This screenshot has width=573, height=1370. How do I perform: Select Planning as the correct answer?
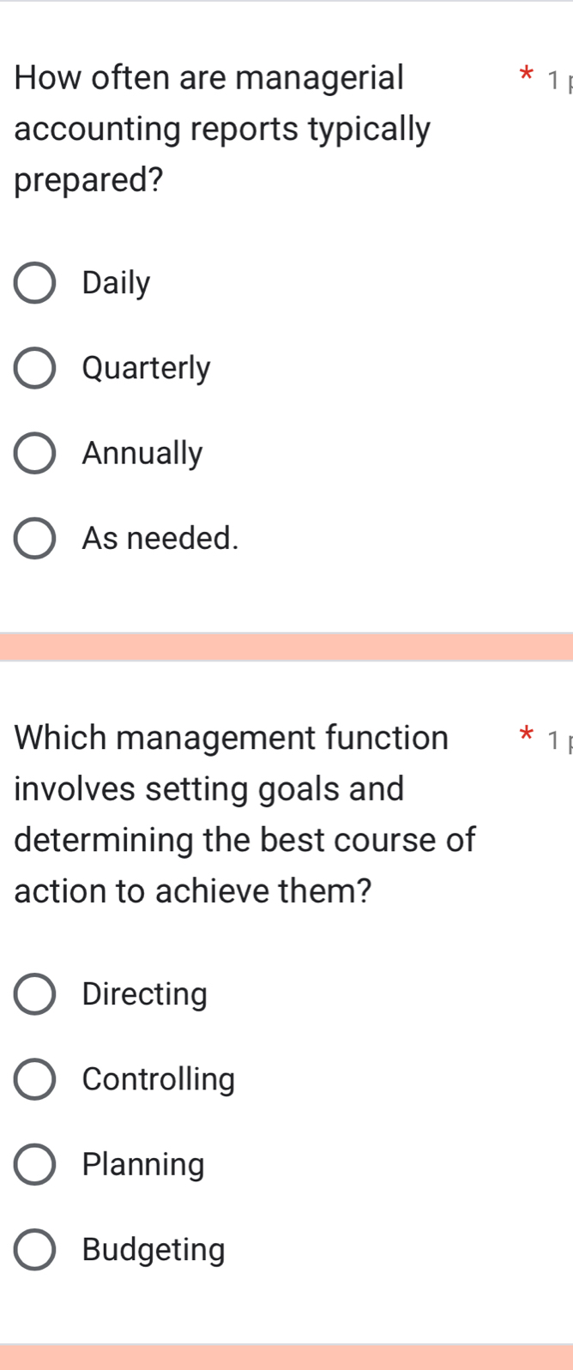[33, 1164]
